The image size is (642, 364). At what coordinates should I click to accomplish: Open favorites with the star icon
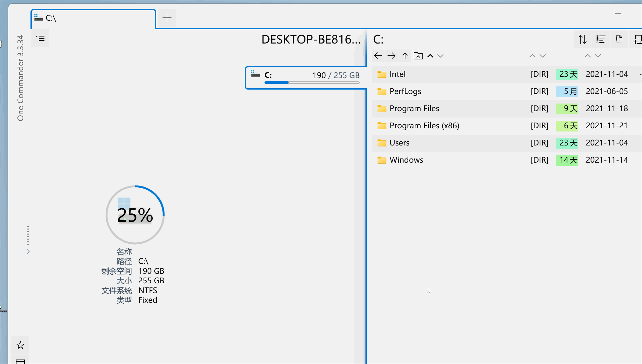(20, 345)
